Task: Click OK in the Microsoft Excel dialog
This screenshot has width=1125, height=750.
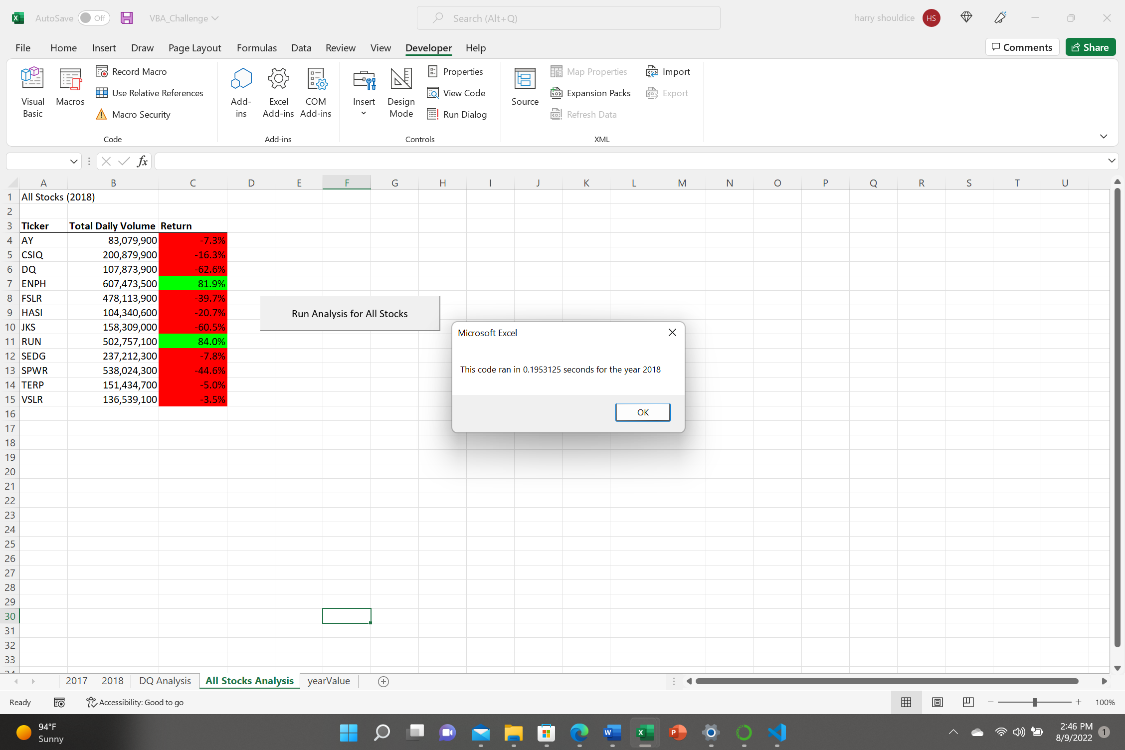Action: tap(643, 412)
